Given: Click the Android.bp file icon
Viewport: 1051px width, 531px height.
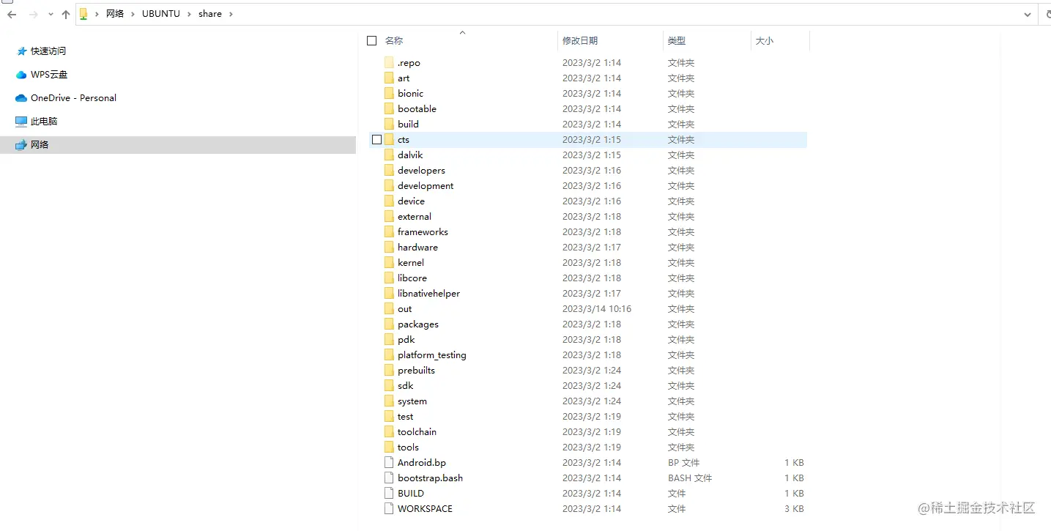Looking at the screenshot, I should click(389, 462).
